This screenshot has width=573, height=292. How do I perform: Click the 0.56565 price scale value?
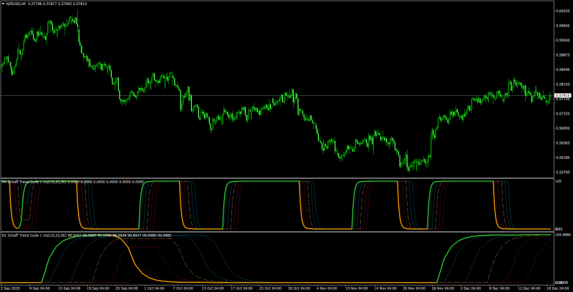[564, 143]
